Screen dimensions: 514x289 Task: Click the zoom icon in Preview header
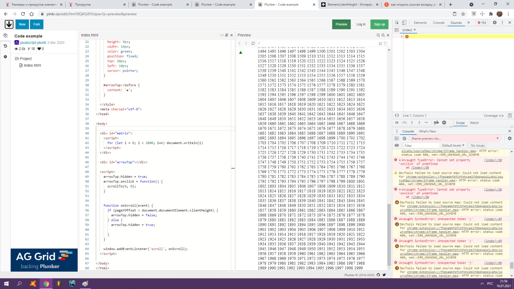[383, 35]
